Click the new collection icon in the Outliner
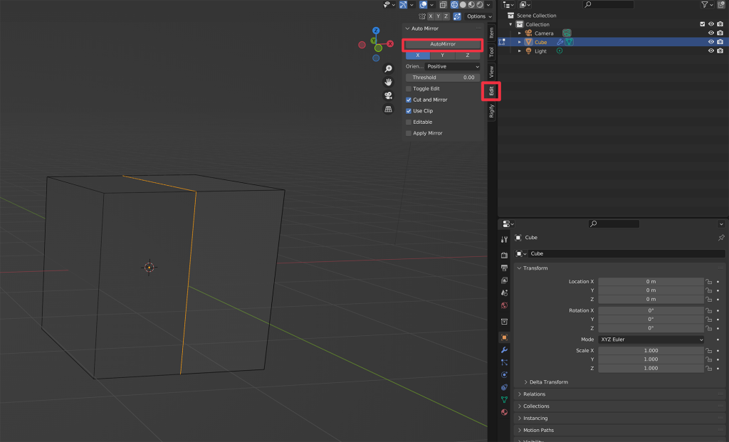 tap(722, 5)
